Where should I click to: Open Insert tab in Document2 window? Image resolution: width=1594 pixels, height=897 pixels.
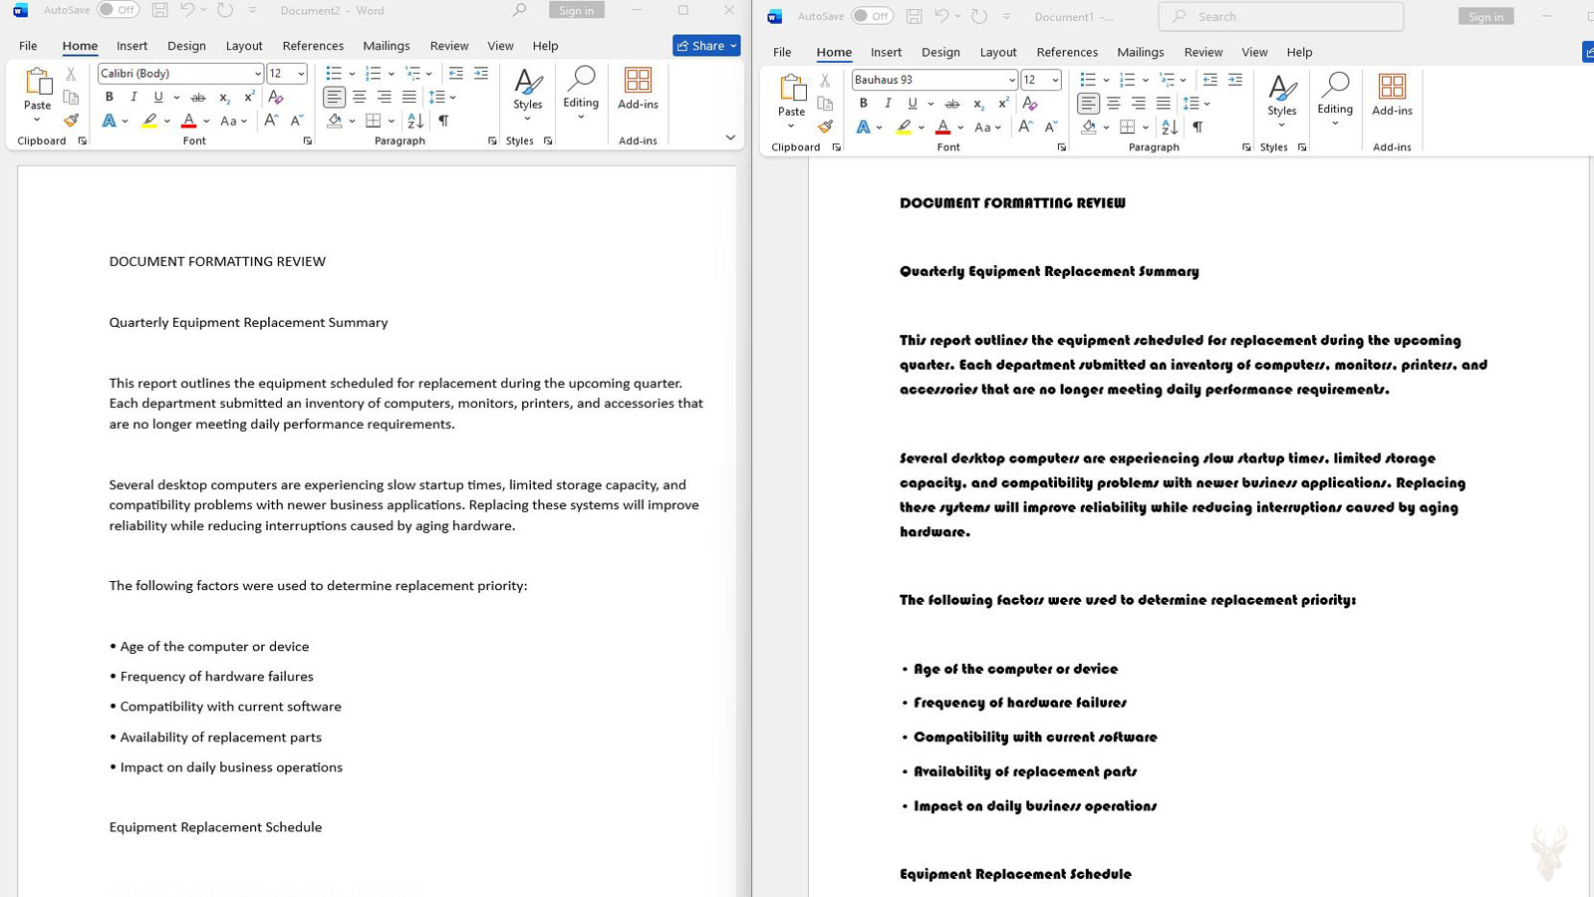(132, 46)
